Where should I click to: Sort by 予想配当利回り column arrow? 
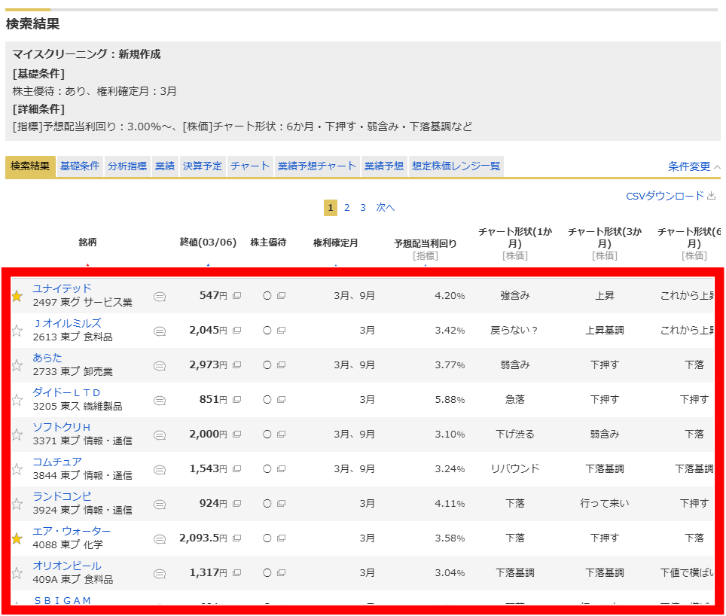click(425, 265)
